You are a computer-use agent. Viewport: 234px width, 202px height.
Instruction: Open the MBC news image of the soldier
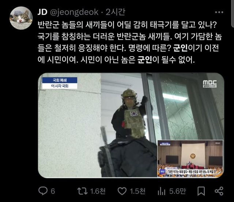[131, 125]
